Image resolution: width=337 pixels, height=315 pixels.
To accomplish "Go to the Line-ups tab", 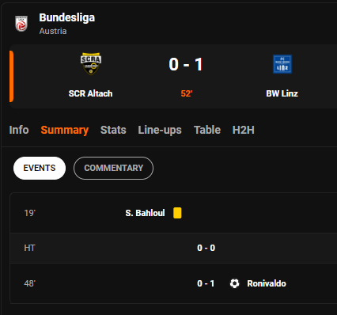I will point(160,130).
